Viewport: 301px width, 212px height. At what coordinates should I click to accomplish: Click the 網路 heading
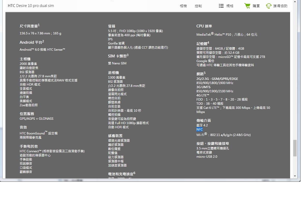pyautogui.click(x=201, y=73)
